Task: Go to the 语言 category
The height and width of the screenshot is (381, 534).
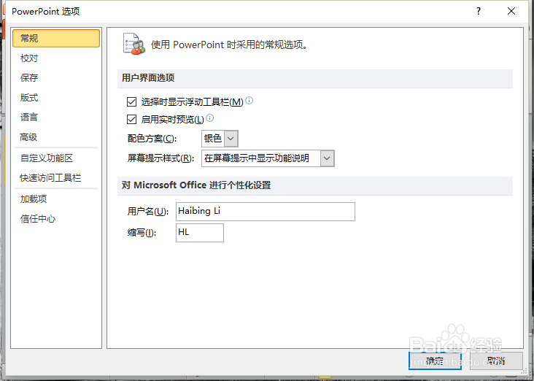Action: (29, 118)
